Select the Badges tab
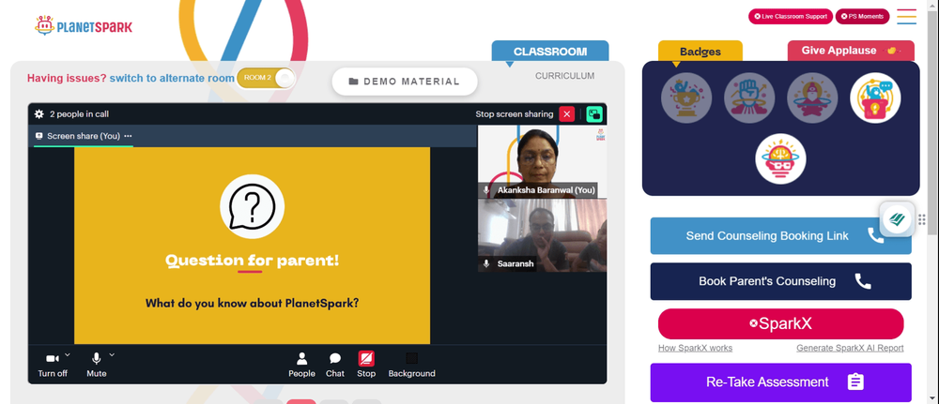This screenshot has width=939, height=404. coord(700,52)
